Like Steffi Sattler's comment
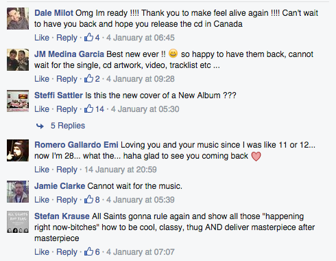The image size is (336, 261). 42,109
